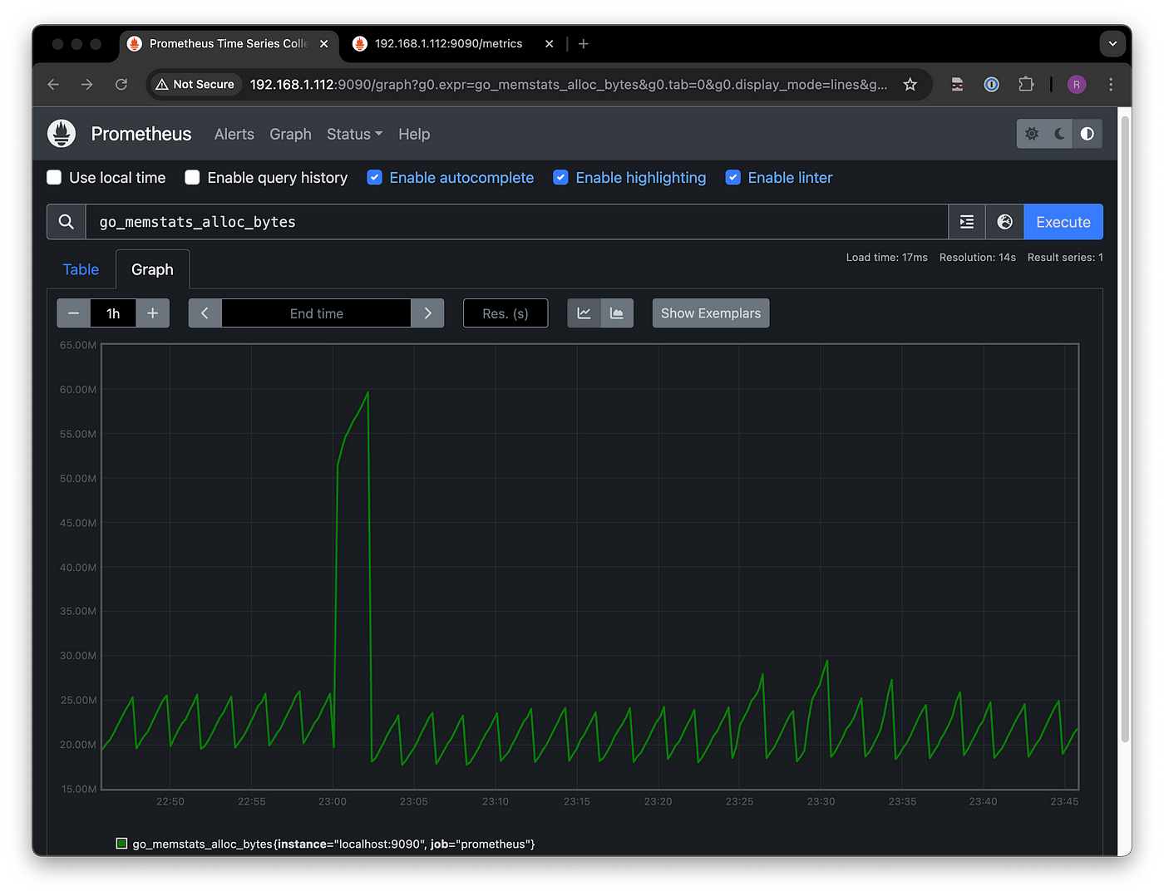Viewport: 1164px width, 896px height.
Task: Open the Graph nav link
Action: click(290, 135)
